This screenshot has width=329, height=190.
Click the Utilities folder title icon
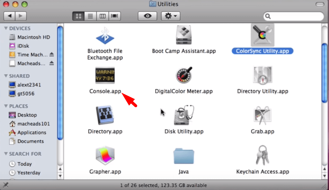tap(153, 4)
